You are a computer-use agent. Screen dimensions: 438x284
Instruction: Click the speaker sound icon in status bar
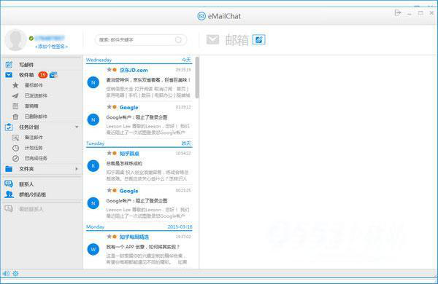tap(6, 273)
